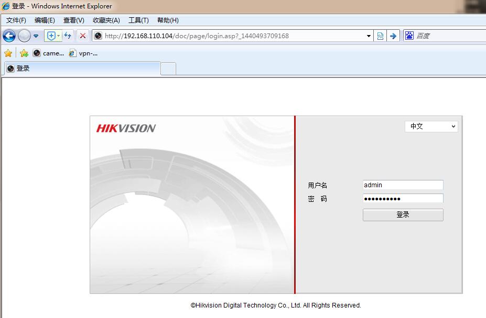This screenshot has height=318, width=486.
Task: Click the 百度 search box
Action: (x=450, y=36)
